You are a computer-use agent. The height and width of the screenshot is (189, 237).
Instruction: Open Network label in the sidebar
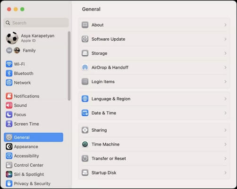point(22,83)
